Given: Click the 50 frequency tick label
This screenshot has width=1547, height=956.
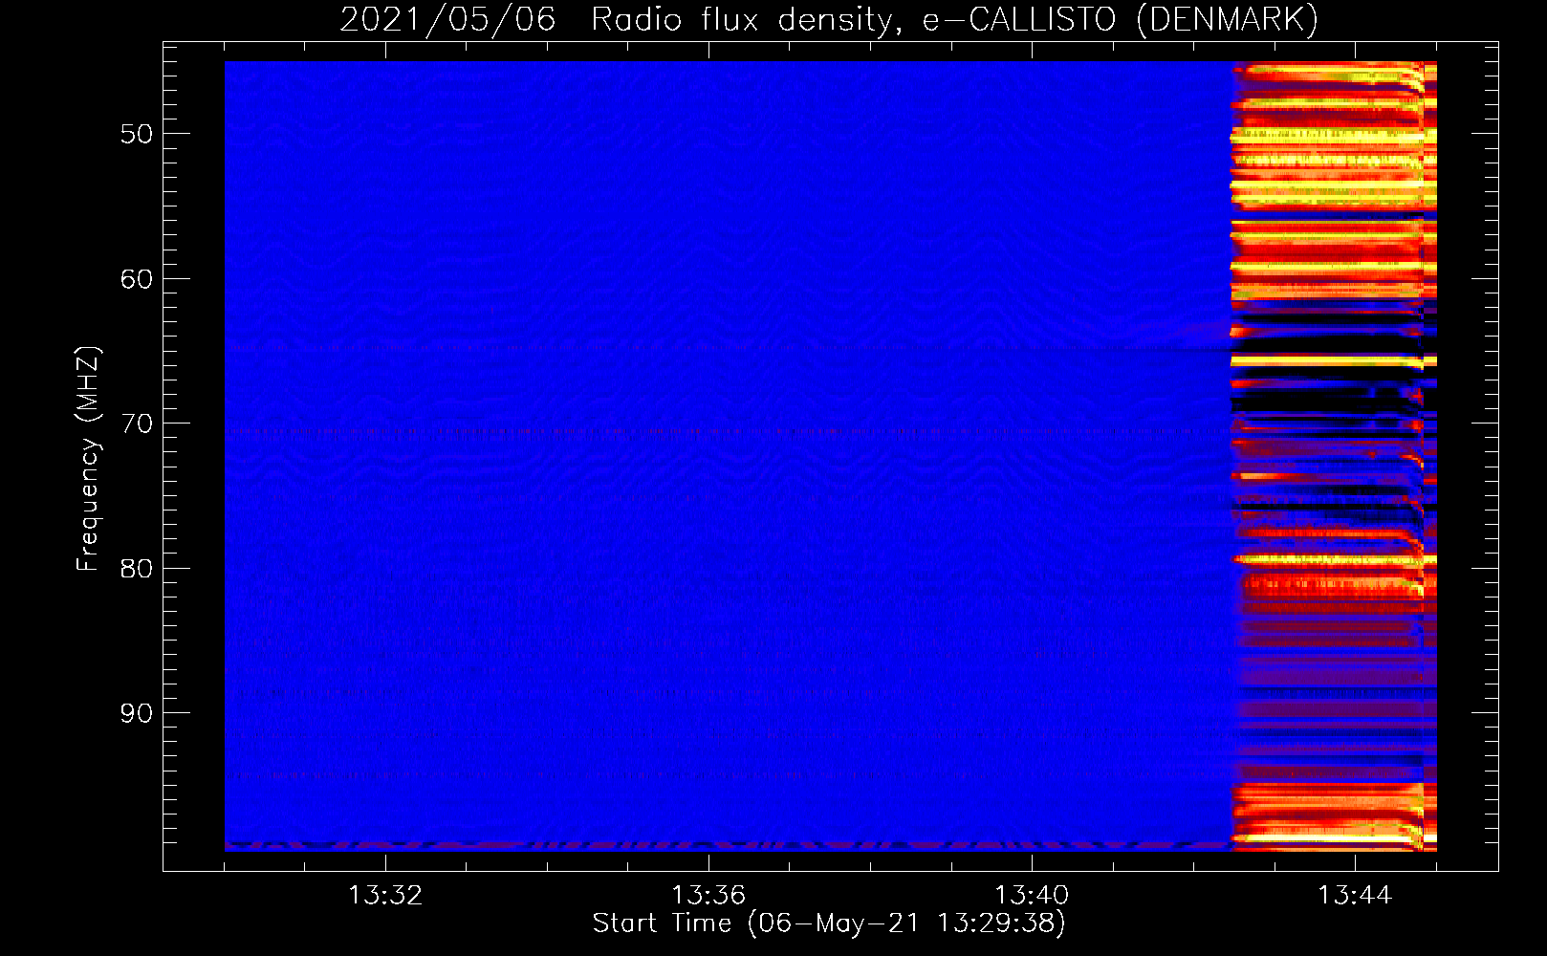Looking at the screenshot, I should tap(137, 134).
